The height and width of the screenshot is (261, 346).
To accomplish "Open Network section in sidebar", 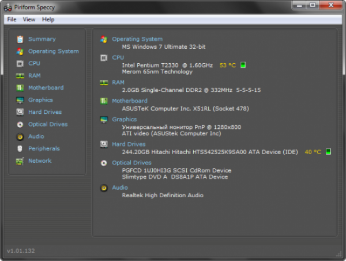I will tap(40, 160).
